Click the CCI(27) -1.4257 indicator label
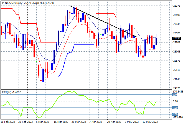183x125 pixels. pyautogui.click(x=11, y=92)
